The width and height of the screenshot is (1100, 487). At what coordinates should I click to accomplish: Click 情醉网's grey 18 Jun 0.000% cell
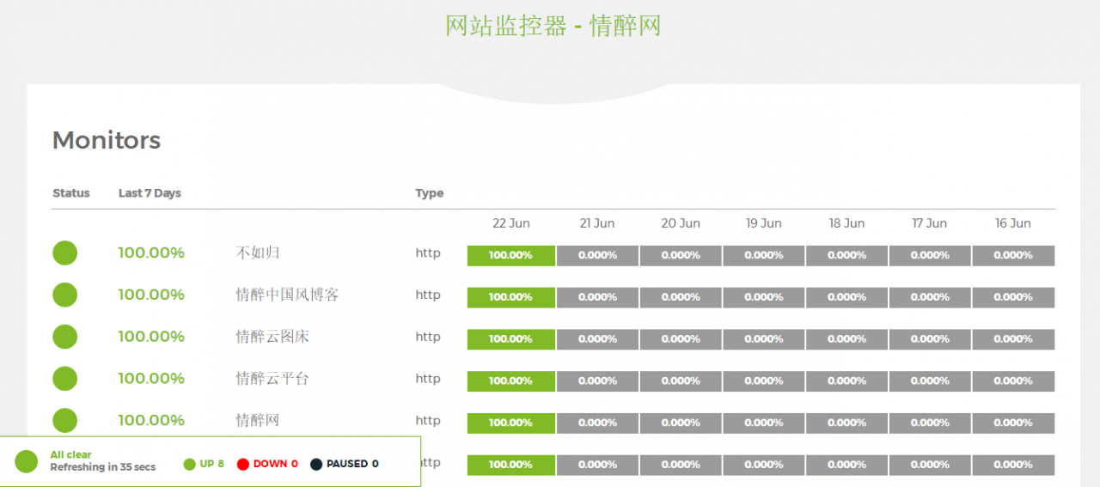[847, 423]
